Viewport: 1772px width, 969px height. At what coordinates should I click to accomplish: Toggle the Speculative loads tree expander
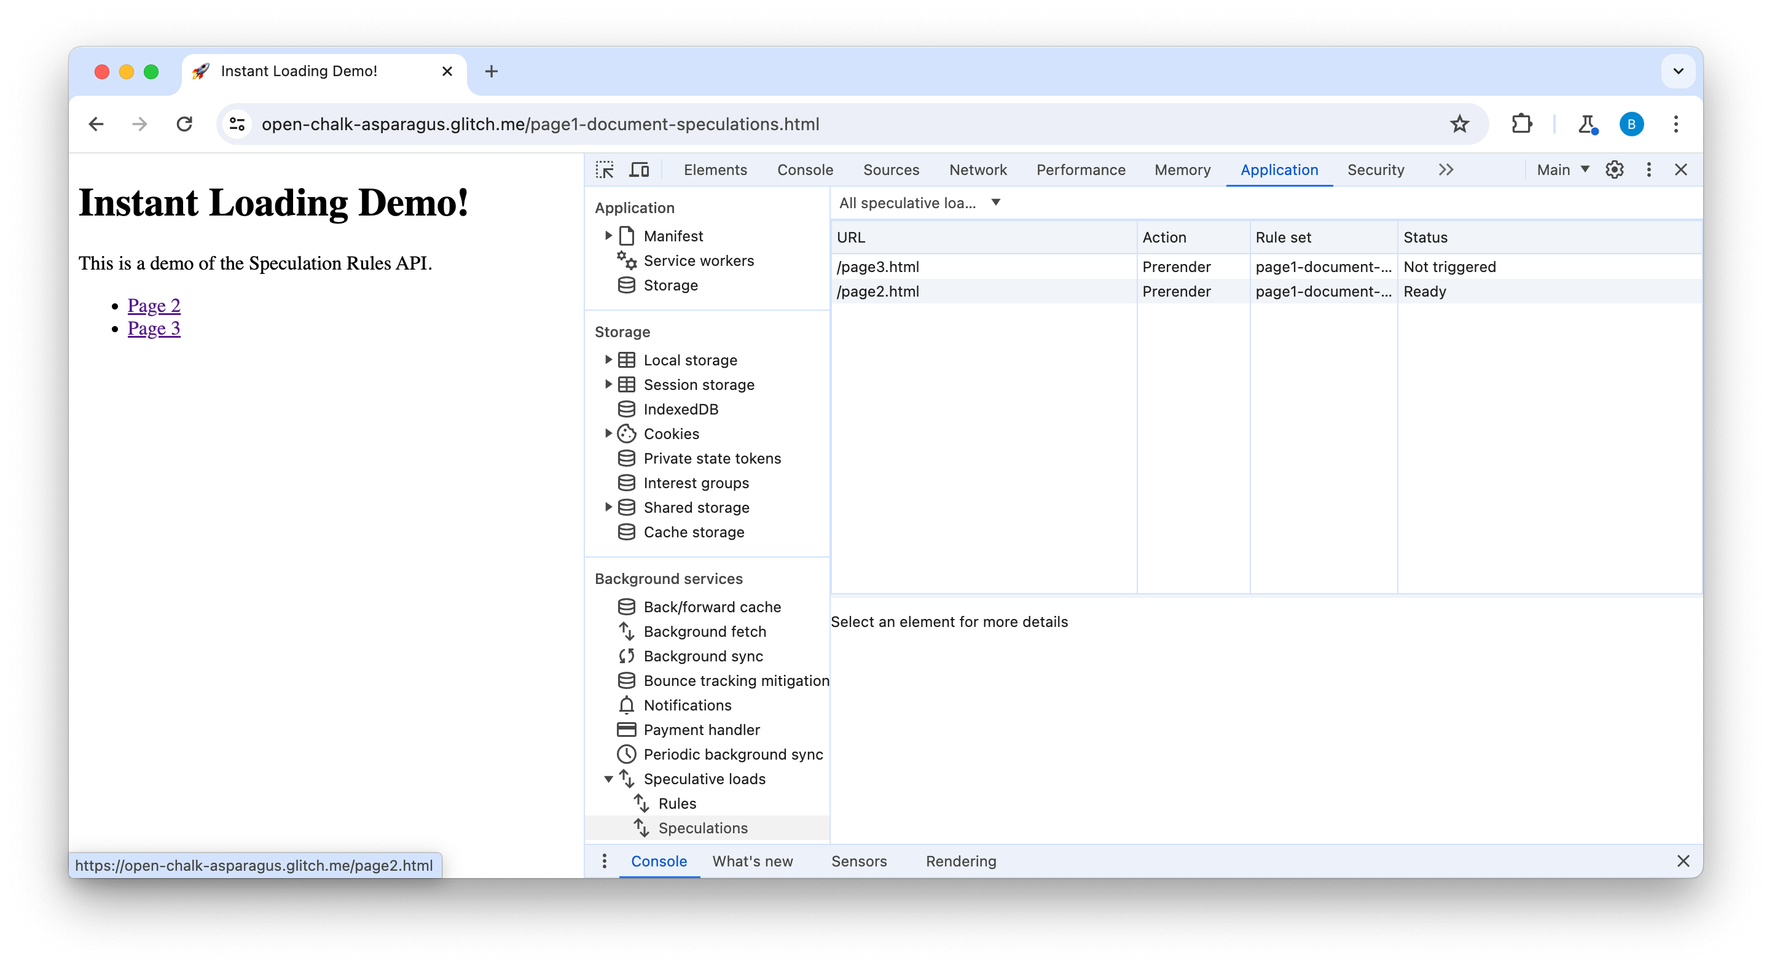click(609, 778)
